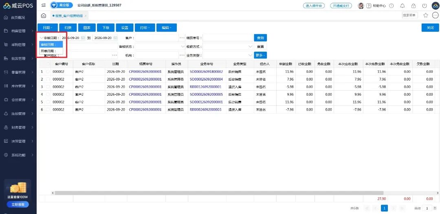Open 客户 field lookup ellipsis
This screenshot has height=214, width=440.
click(x=182, y=38)
